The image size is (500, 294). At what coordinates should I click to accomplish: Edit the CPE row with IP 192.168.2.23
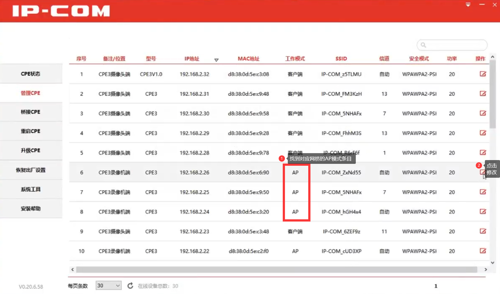pyautogui.click(x=483, y=231)
